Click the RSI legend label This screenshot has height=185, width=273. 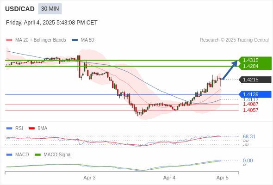tap(19, 129)
